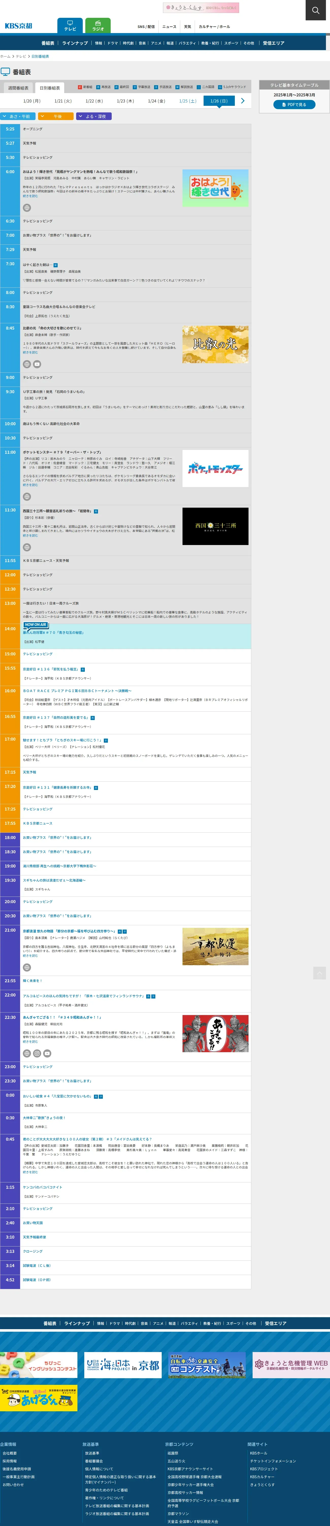The image size is (330, 1526).
Task: Go to ホーム in the breadcrumb
Action: tap(5, 56)
